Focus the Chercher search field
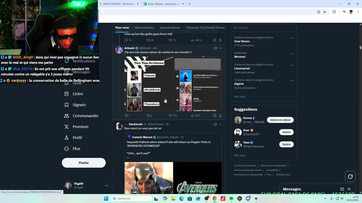The width and height of the screenshot is (362, 203). (264, 28)
